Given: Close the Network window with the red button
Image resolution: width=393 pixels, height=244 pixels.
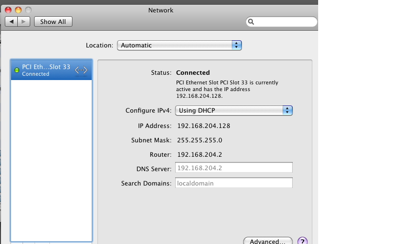Looking at the screenshot, I should tap(9, 10).
